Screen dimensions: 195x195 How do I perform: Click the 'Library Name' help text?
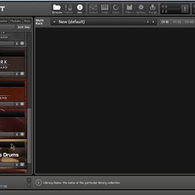pos(82,183)
